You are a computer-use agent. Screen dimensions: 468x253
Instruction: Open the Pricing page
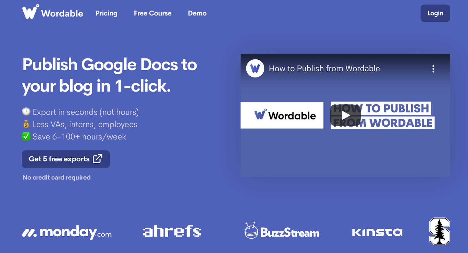106,13
